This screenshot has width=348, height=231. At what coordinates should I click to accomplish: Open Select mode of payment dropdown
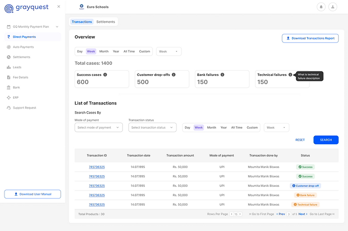(99, 128)
